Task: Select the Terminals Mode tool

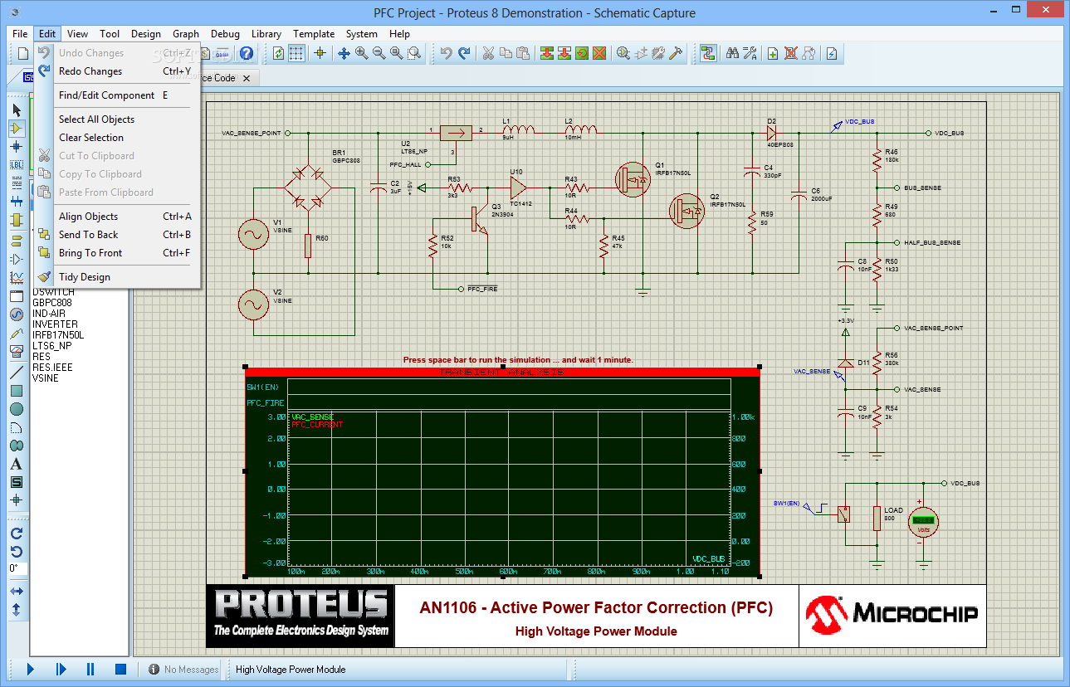Action: click(17, 241)
